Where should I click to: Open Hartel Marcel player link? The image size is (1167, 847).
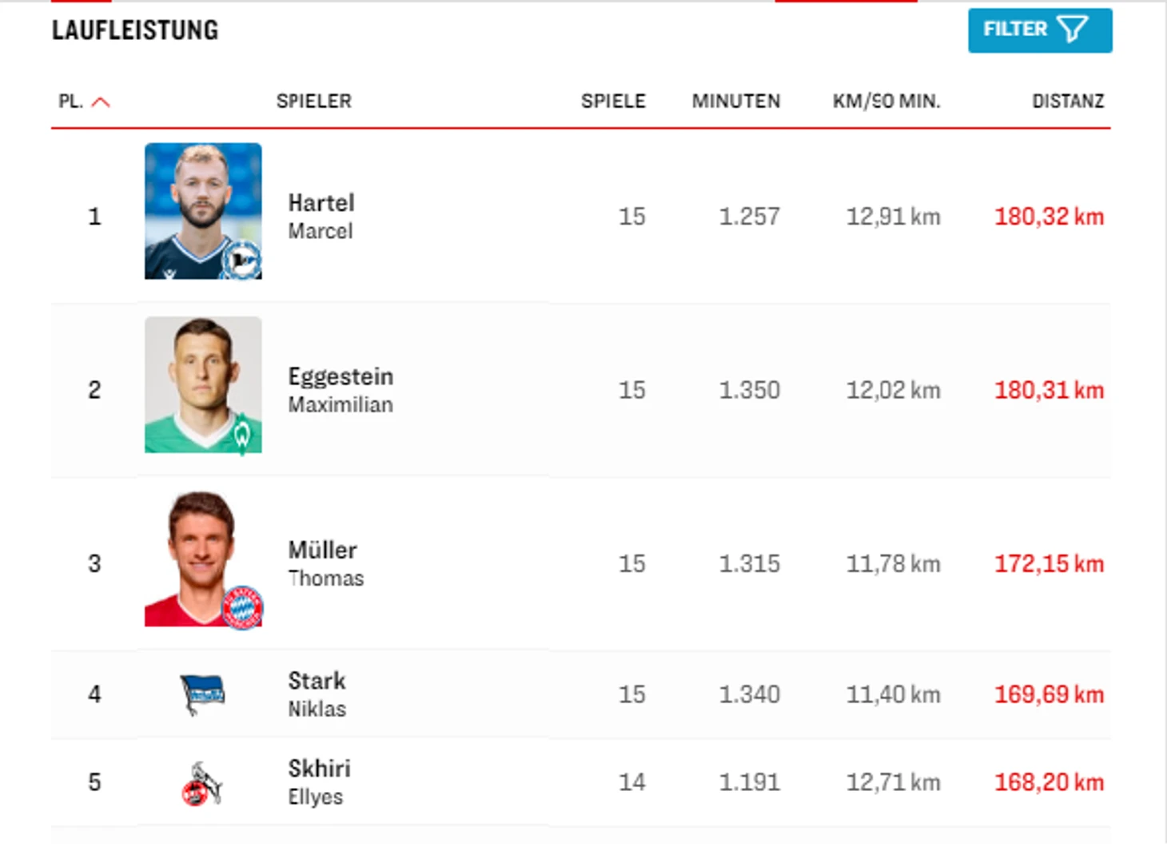(x=321, y=216)
